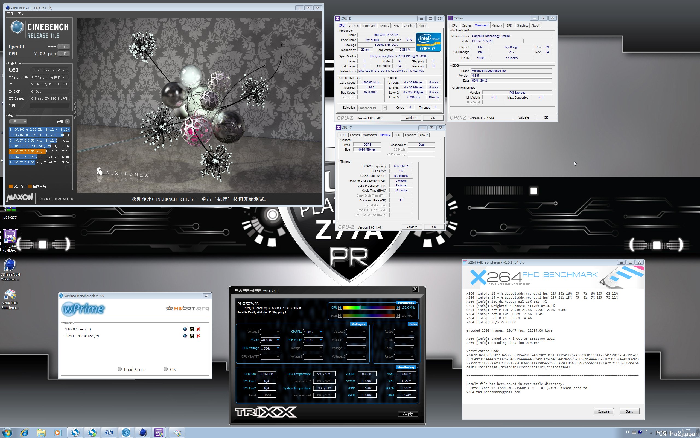
Task: Open the hwbot.org link in wPrime
Action: pyautogui.click(x=187, y=308)
